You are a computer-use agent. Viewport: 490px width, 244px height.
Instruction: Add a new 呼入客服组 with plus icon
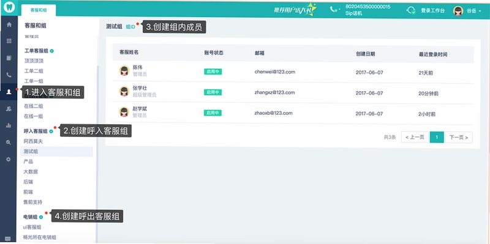[51, 131]
